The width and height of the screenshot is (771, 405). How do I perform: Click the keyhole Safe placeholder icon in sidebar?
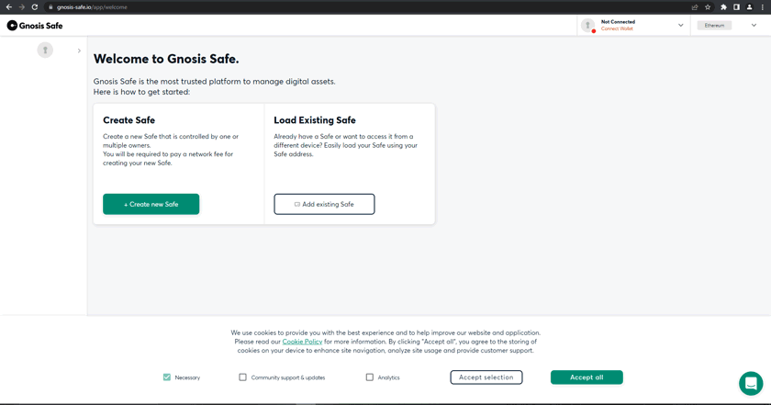click(45, 50)
